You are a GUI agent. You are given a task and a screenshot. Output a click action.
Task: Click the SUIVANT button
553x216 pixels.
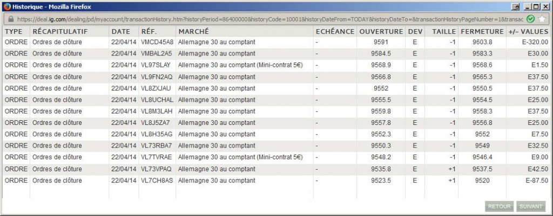click(531, 206)
